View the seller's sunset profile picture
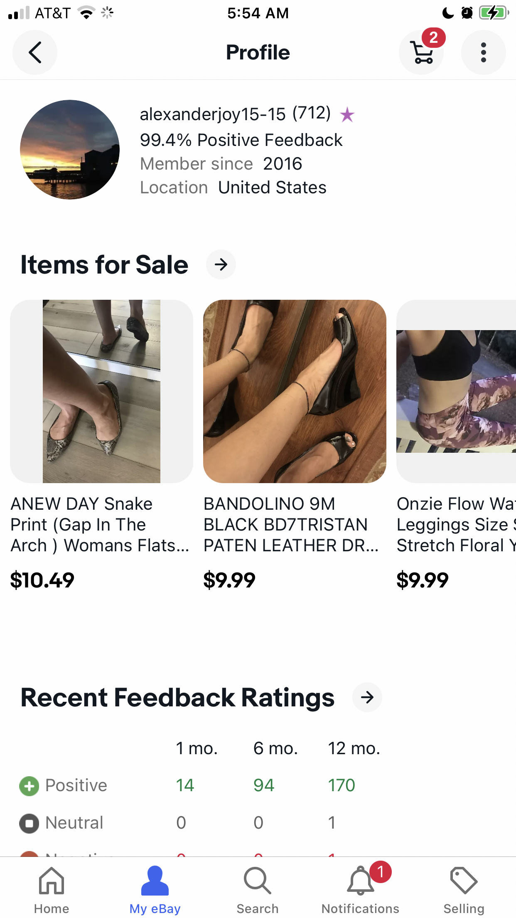 70,150
